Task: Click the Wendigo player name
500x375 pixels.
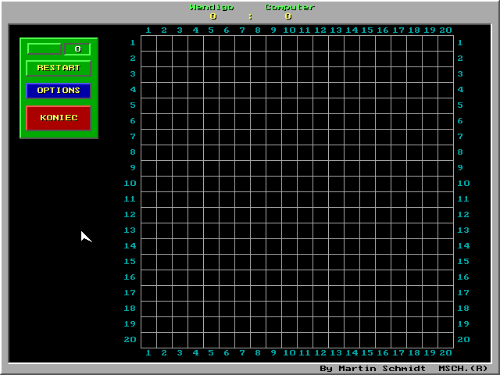Action: pos(212,7)
